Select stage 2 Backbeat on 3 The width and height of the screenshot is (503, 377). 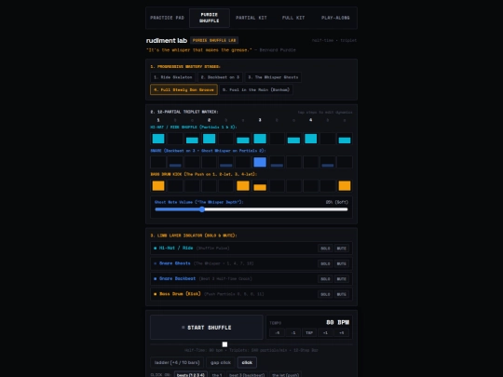click(x=220, y=77)
